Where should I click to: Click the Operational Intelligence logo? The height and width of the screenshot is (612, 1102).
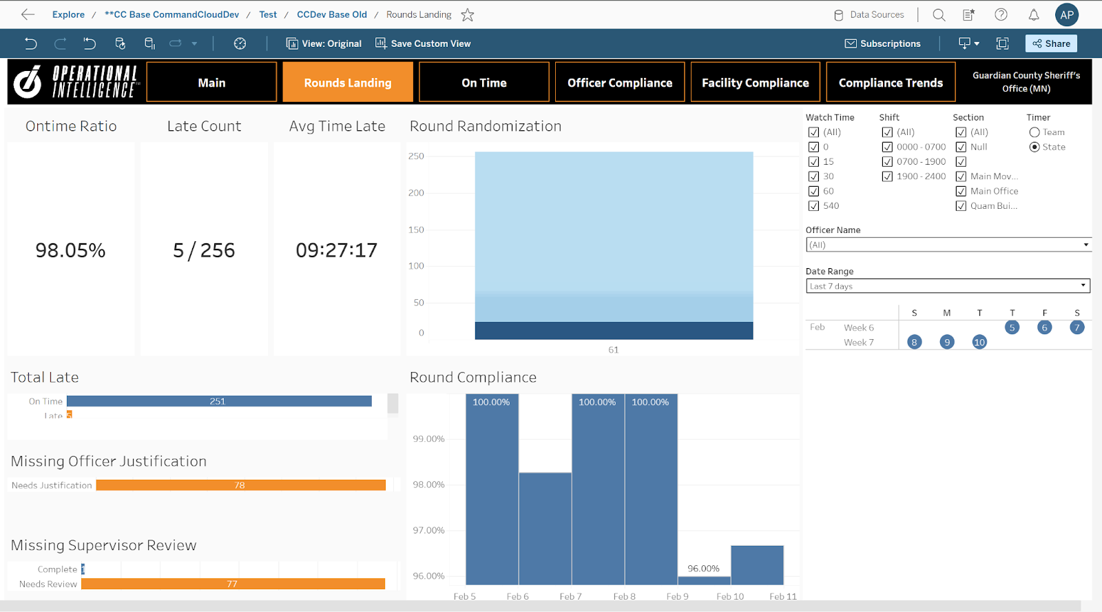76,82
